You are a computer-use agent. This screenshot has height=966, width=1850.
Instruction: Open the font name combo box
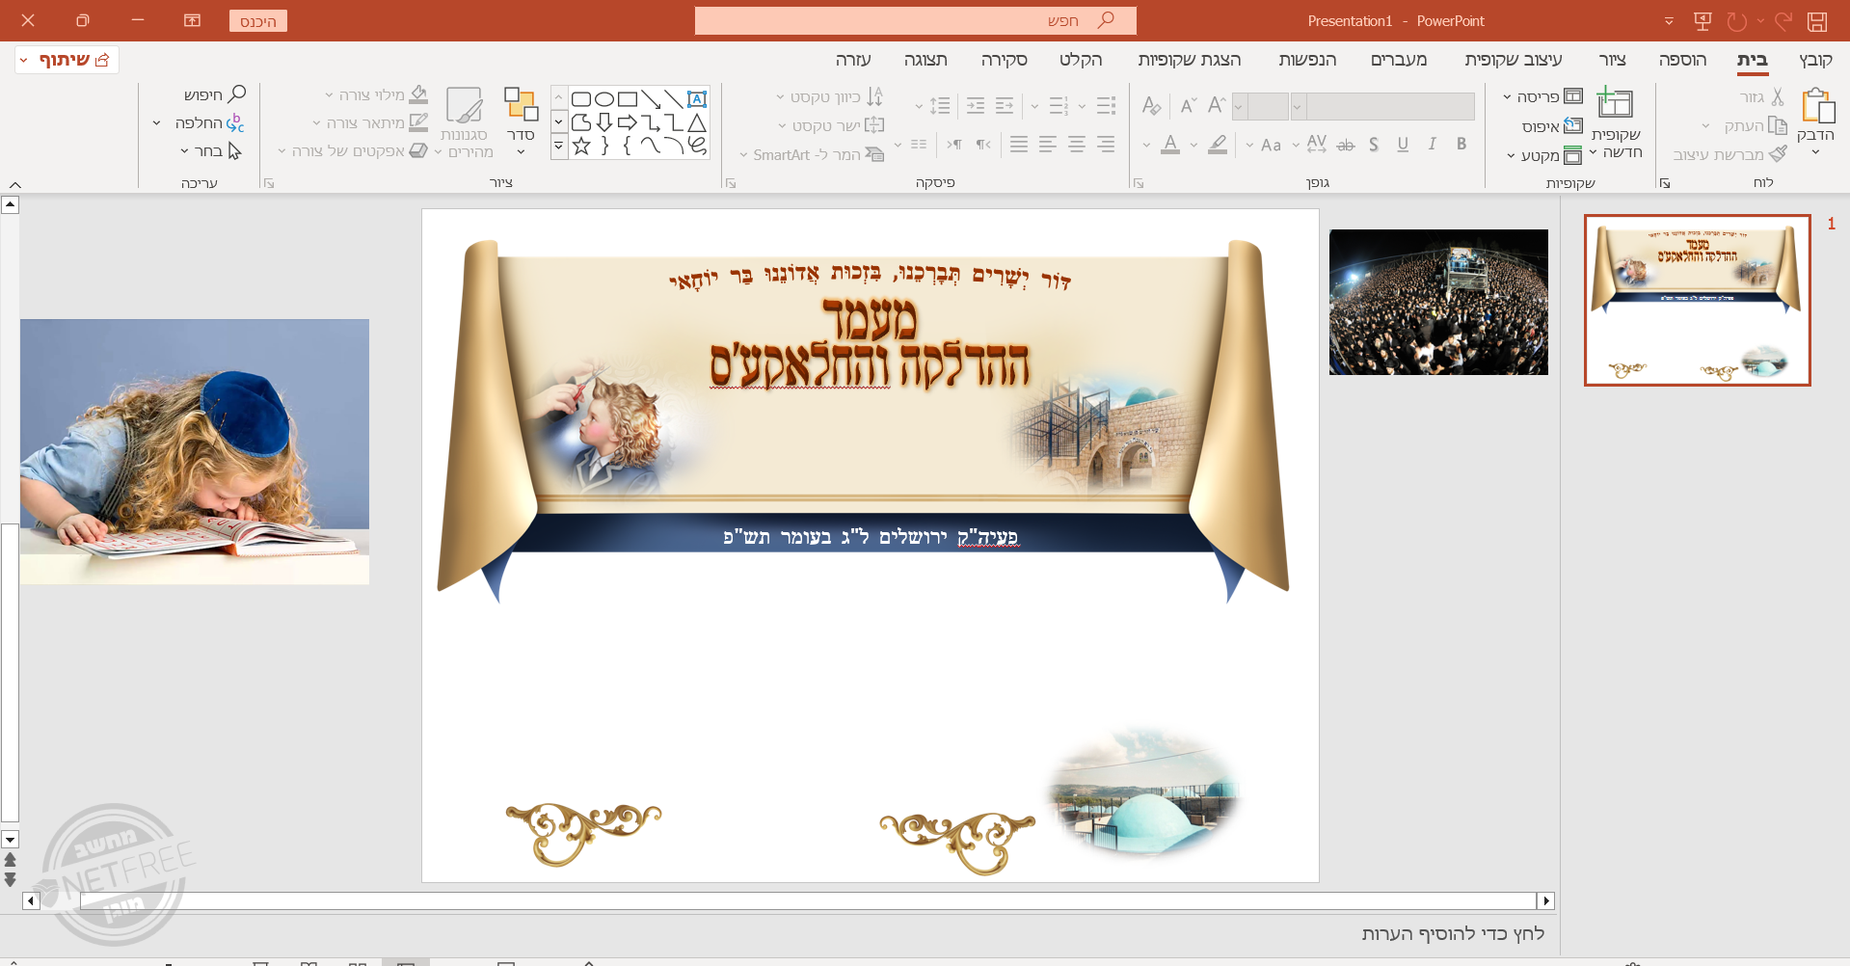click(1383, 105)
